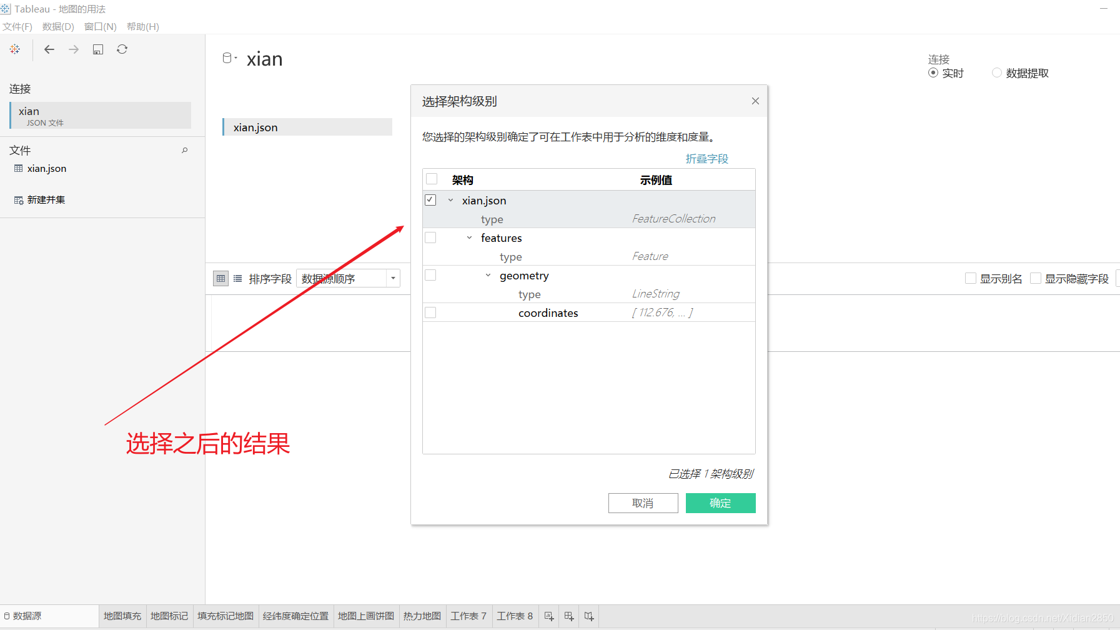
Task: Switch to the 工作表 7 tab
Action: (468, 616)
